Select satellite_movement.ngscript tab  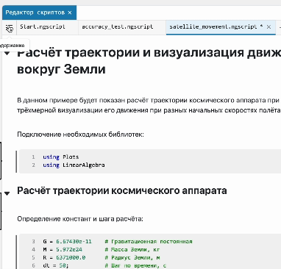tap(213, 26)
